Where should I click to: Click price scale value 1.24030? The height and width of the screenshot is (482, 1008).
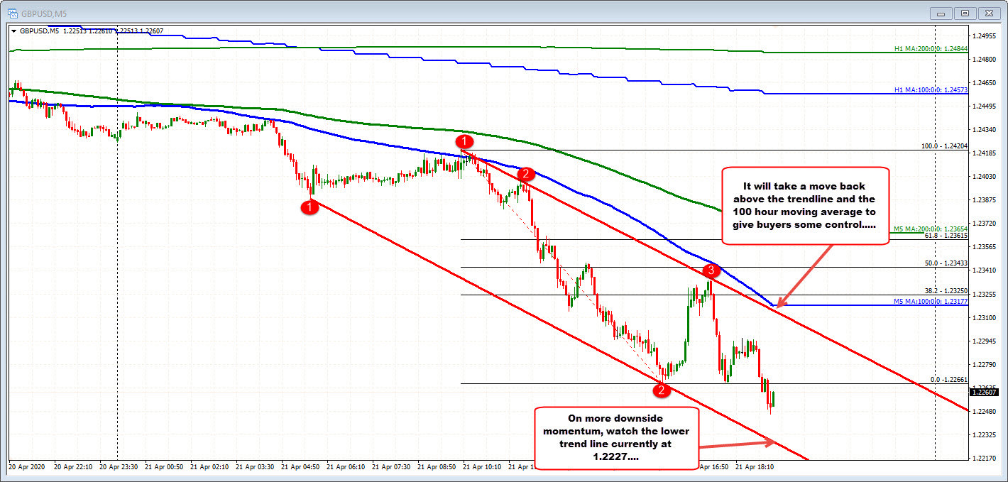(x=984, y=176)
